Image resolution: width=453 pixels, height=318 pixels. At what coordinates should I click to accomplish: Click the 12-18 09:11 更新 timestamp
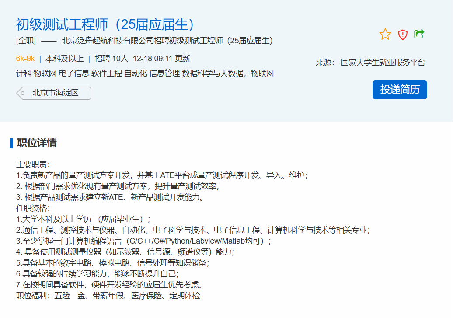[161, 59]
